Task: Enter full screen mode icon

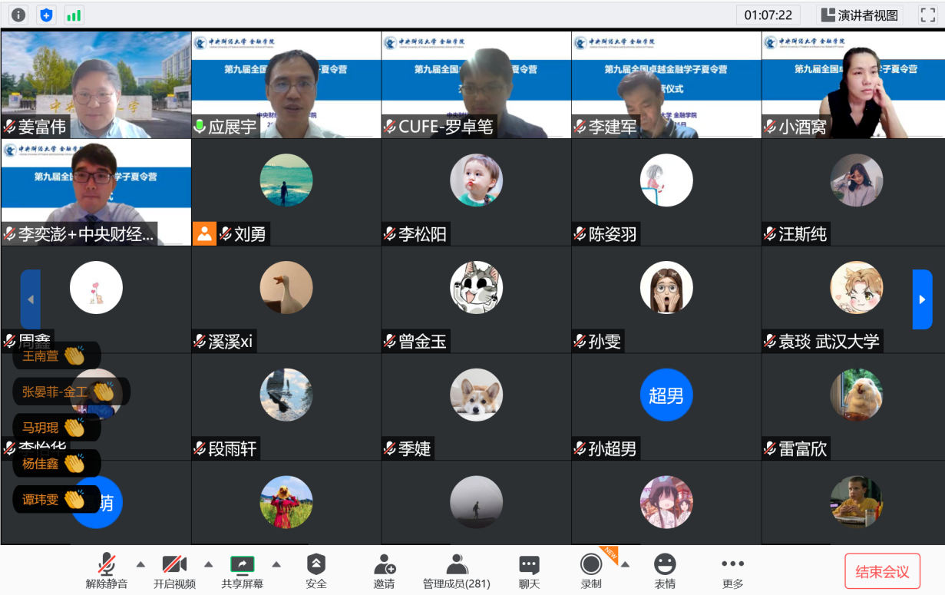Action: tap(927, 15)
